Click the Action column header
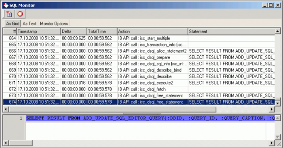Image resolution: width=283 pixels, height=148 pixels. pyautogui.click(x=152, y=32)
